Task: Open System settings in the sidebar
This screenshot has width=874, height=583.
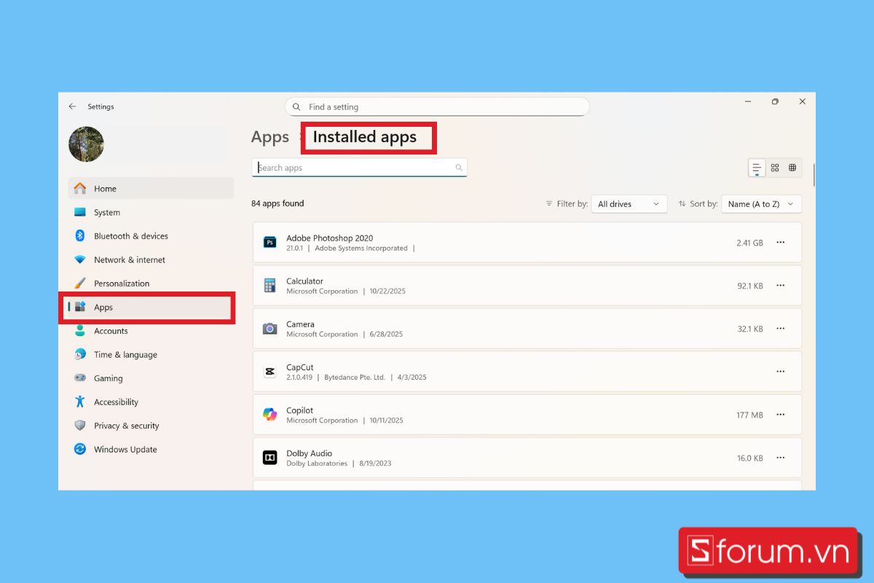Action: [151, 213]
